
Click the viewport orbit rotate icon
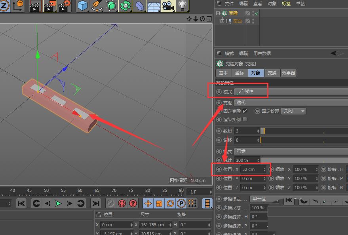(202, 19)
